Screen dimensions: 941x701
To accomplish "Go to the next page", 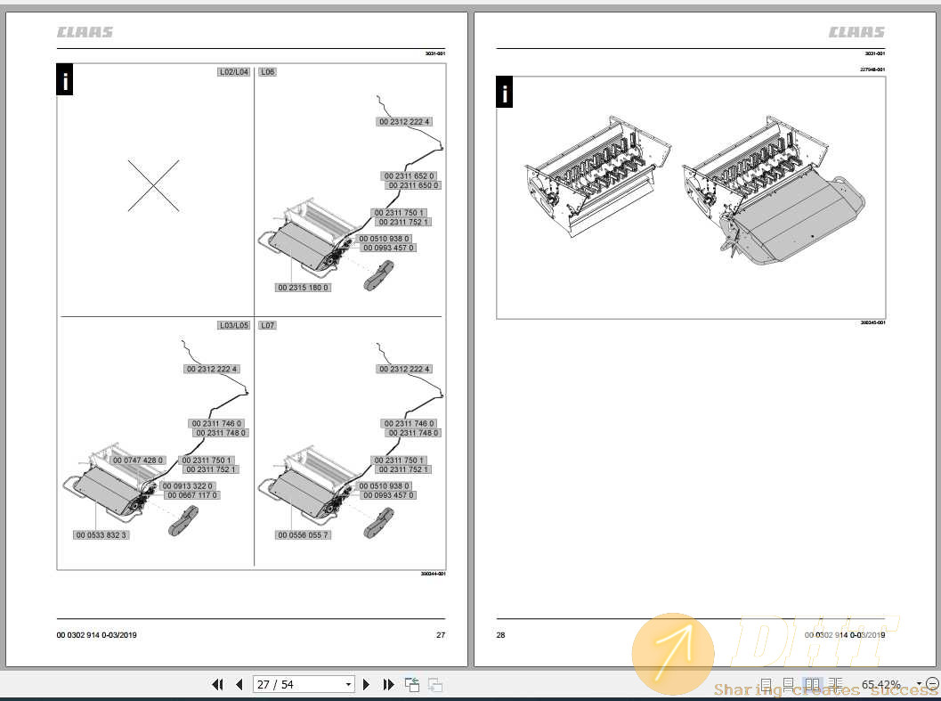I will pyautogui.click(x=366, y=684).
